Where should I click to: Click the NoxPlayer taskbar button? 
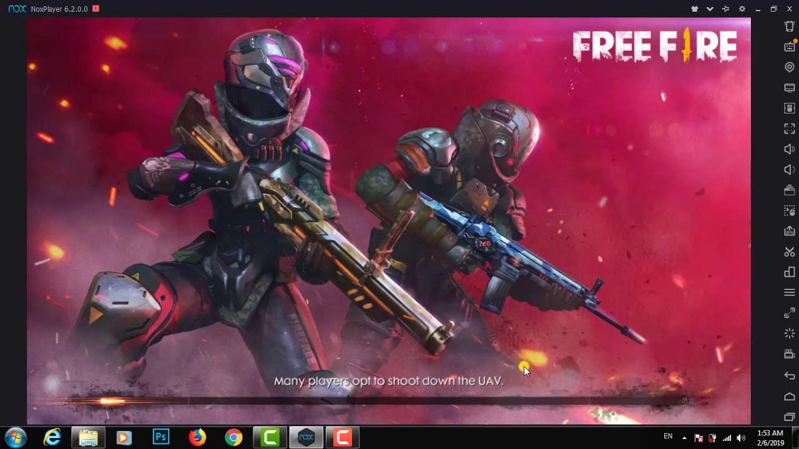pos(306,438)
